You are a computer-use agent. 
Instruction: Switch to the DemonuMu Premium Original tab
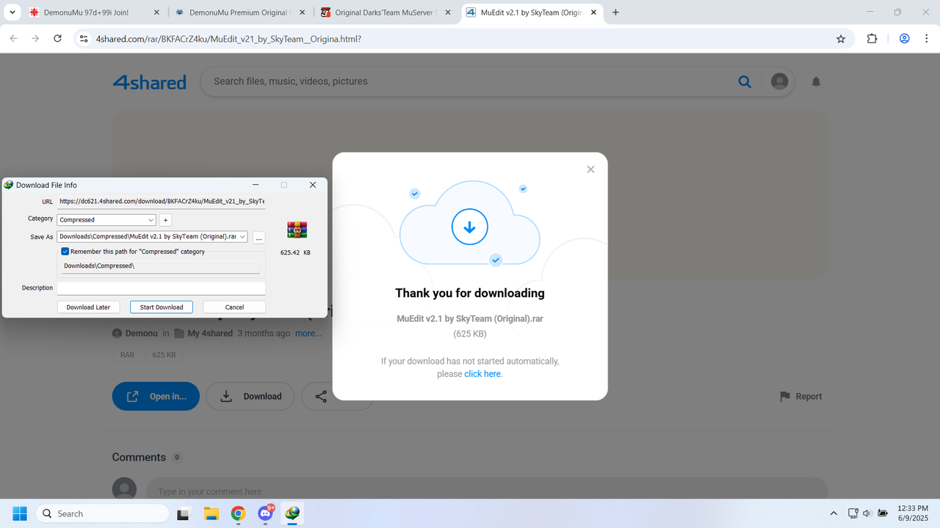[x=239, y=12]
